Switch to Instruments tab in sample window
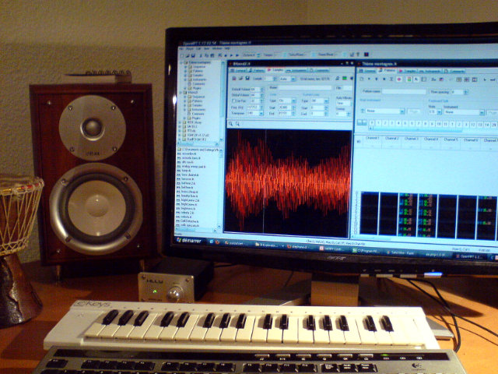This screenshot has height=374, width=498. tap(296, 70)
